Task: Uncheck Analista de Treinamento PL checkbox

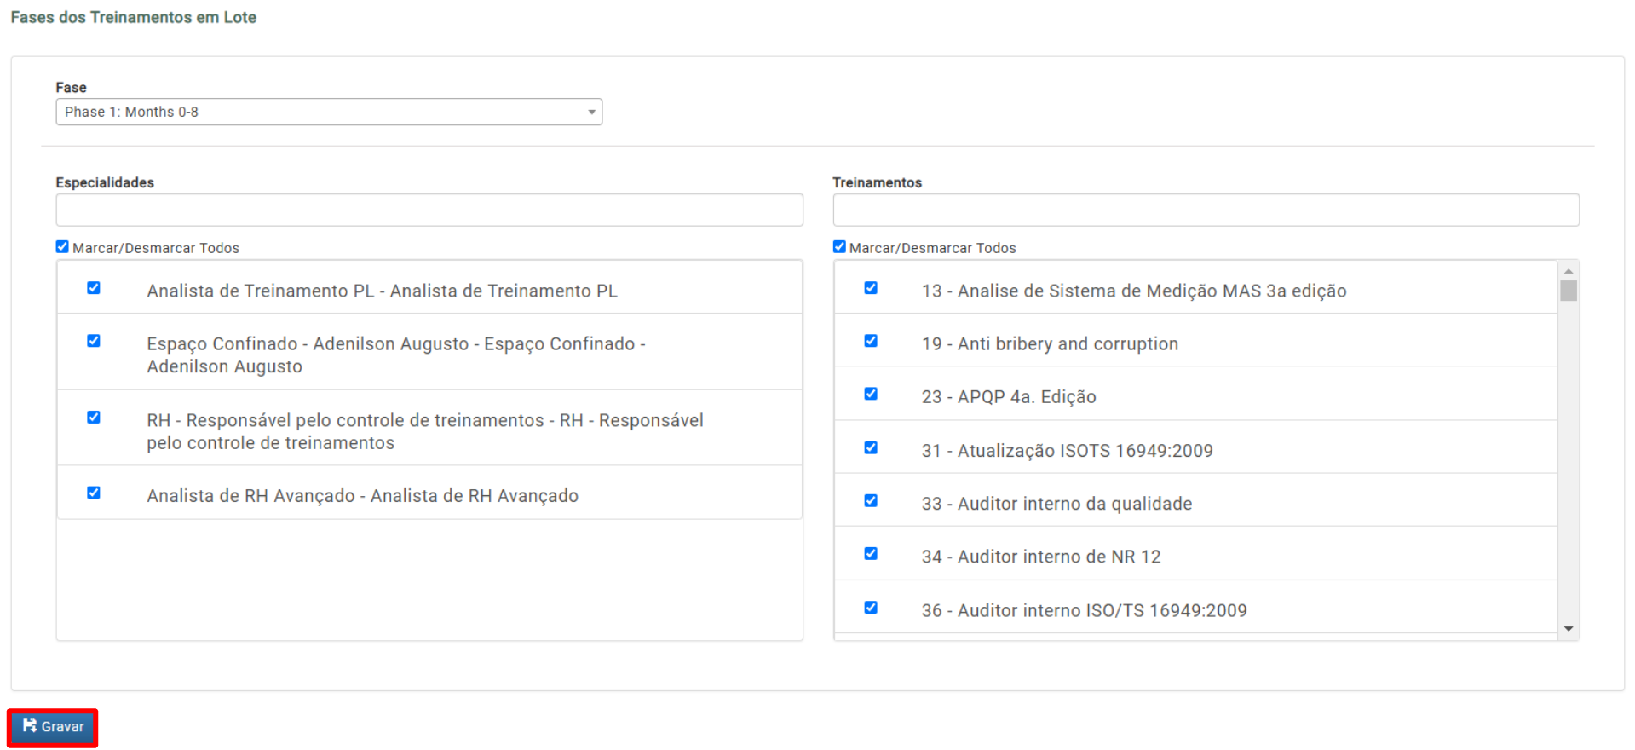Action: [94, 288]
